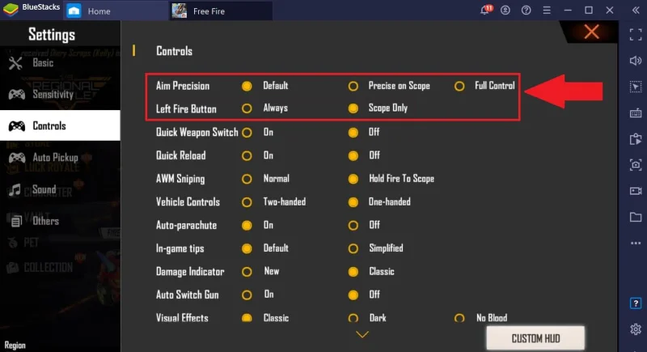Take a screenshot with the camera icon
The image size is (647, 352).
tap(636, 165)
